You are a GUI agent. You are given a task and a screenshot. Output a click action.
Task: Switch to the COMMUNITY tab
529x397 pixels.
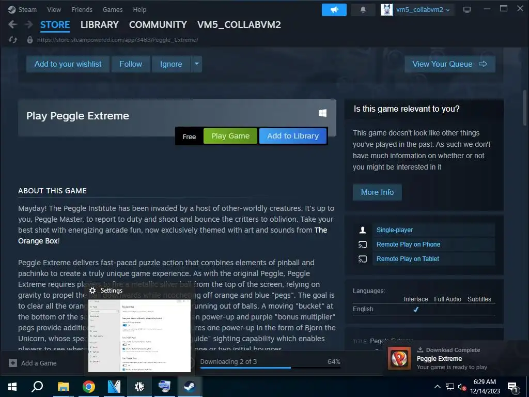pos(158,25)
